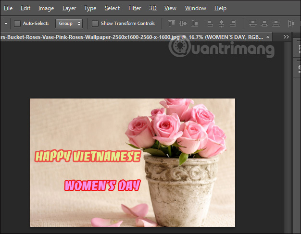Click Align horizontal centers icon
301x234 pixels.
pyautogui.click(x=221, y=24)
